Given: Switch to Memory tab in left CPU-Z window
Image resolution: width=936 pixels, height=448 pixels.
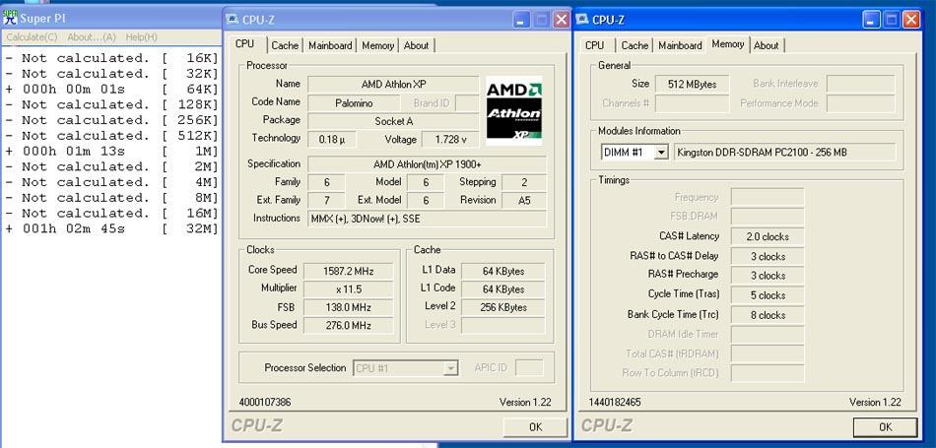Looking at the screenshot, I should pos(378,45).
